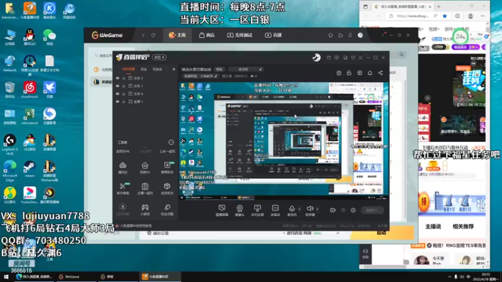
Task: Switch to 相关推荐 on the Douyu page
Action: point(463,226)
